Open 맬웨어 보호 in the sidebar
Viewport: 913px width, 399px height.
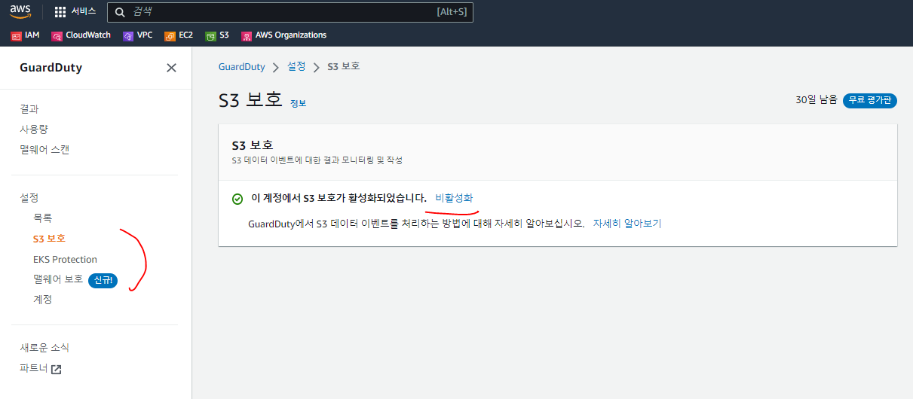pos(58,279)
